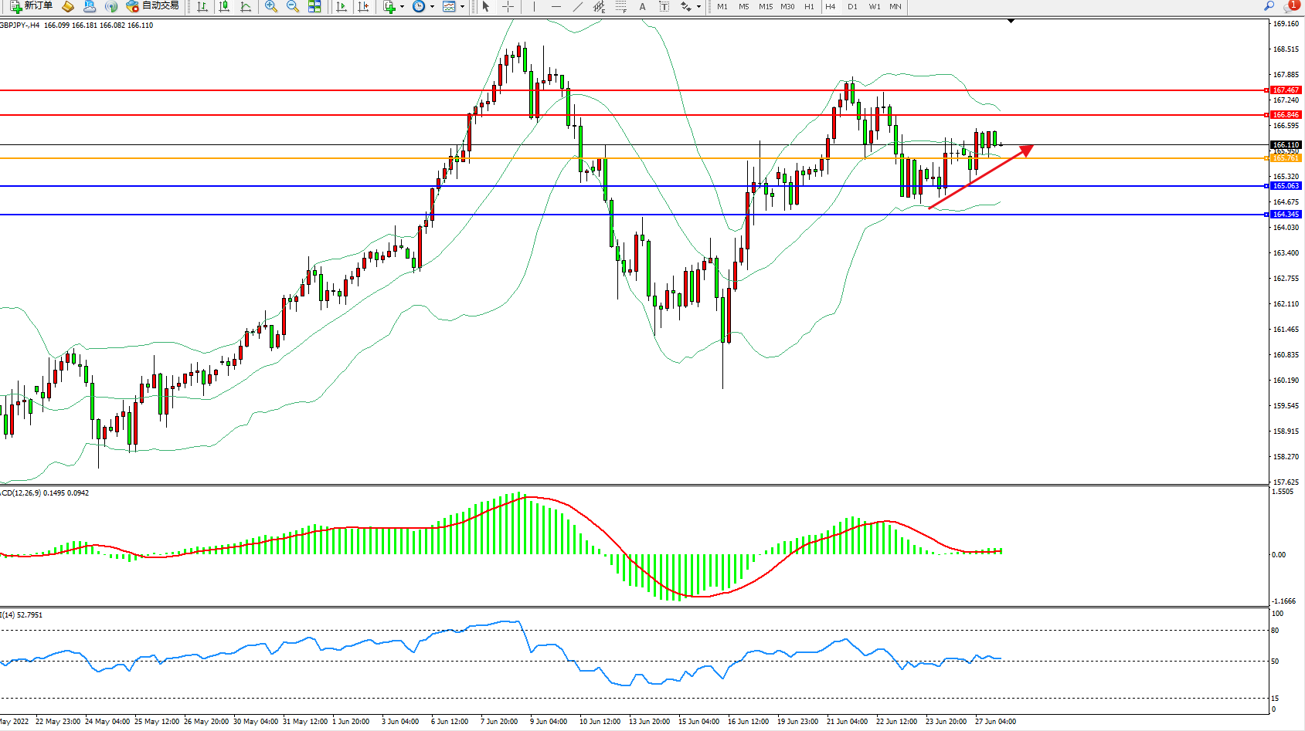
Task: Switch chart to candlestick mode
Action: click(x=224, y=6)
